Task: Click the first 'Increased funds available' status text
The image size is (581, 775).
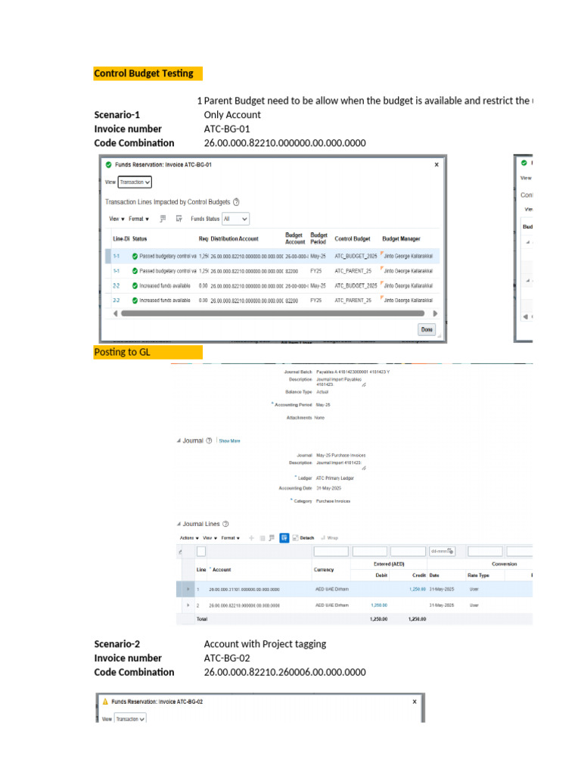Action: tap(164, 286)
